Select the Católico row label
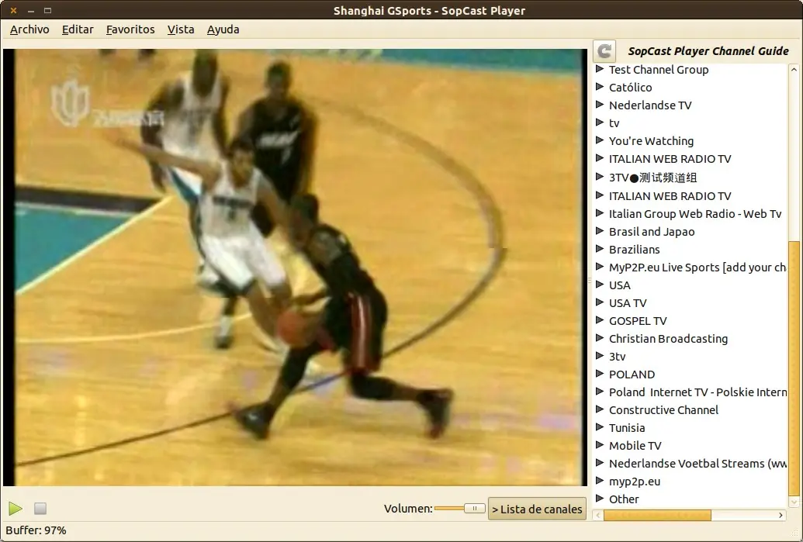 631,88
